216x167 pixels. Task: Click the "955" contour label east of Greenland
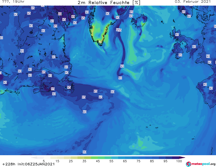(118, 30)
